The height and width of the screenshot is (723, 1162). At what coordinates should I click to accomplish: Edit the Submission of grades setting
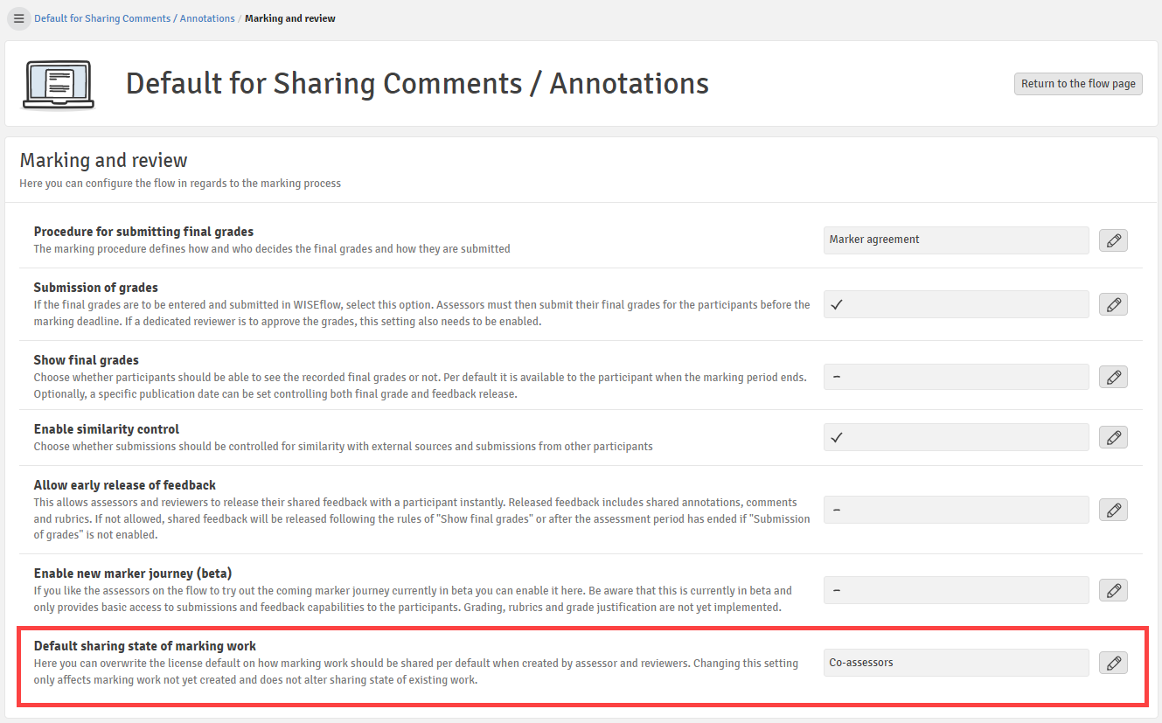coord(1113,304)
